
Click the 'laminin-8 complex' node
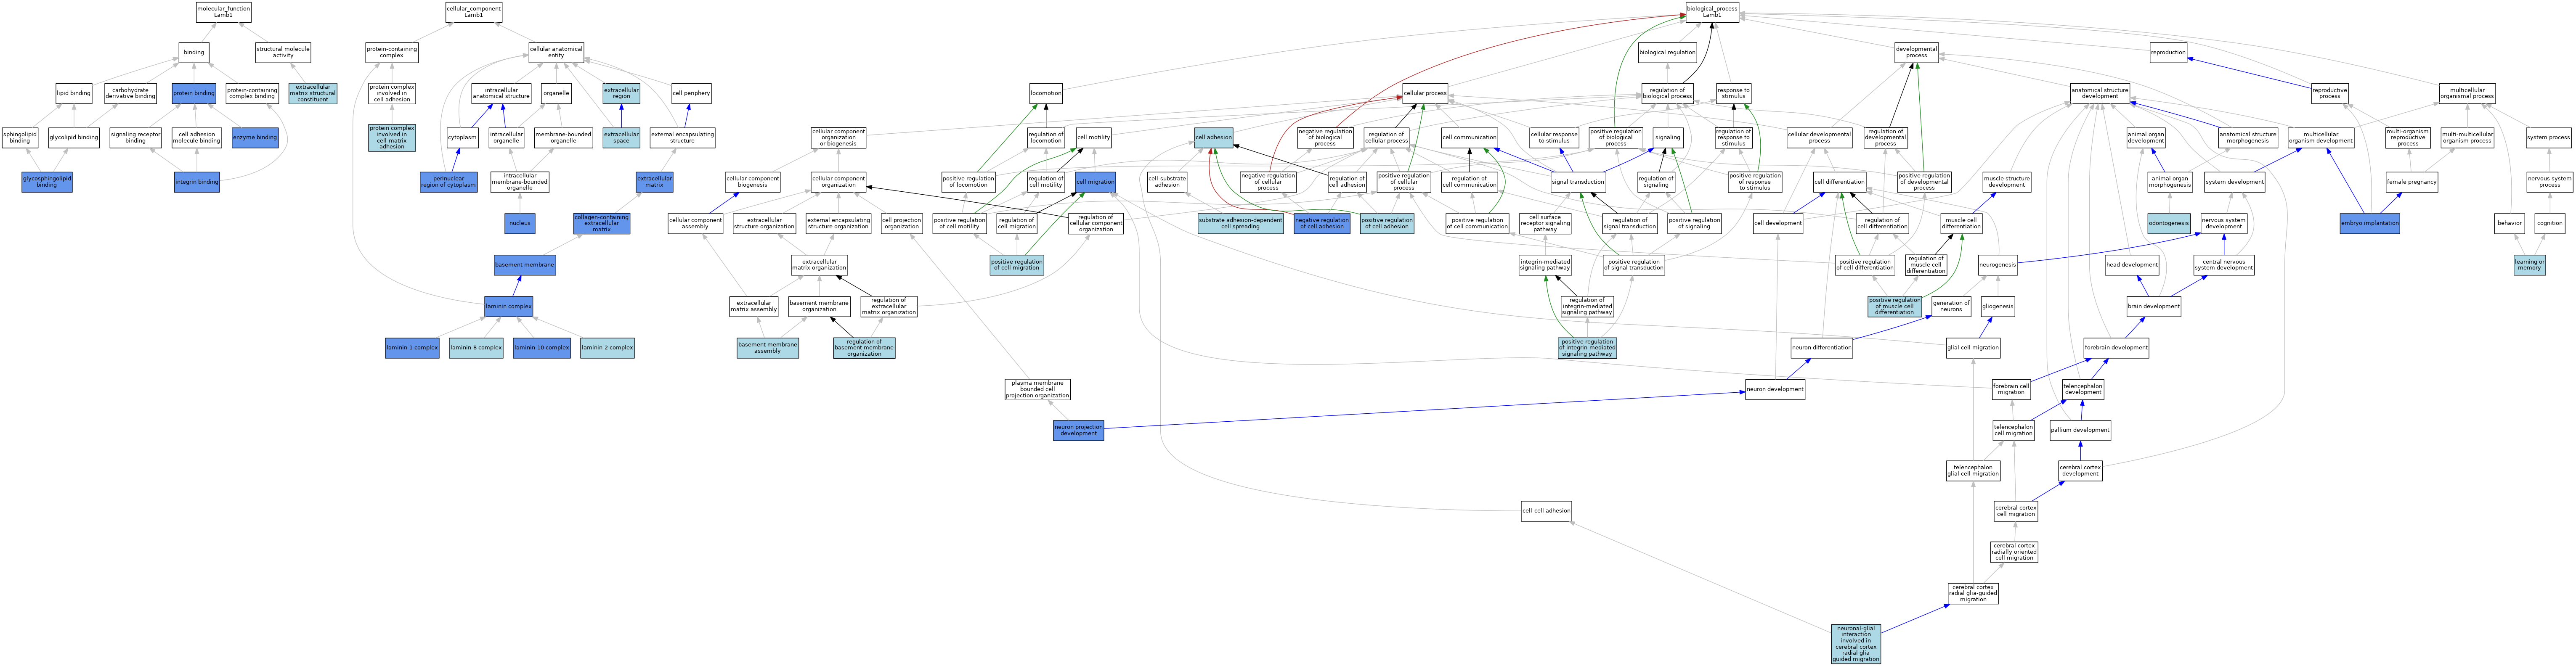(476, 348)
